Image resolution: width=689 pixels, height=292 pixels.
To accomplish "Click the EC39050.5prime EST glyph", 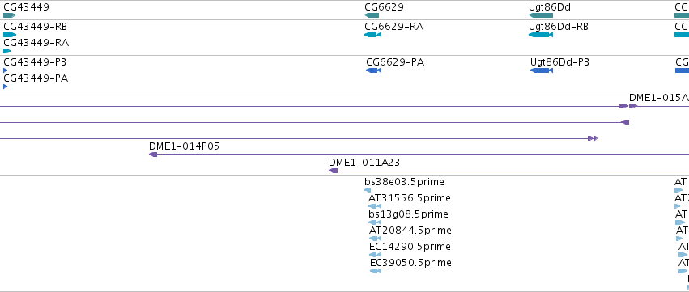I will tap(376, 271).
